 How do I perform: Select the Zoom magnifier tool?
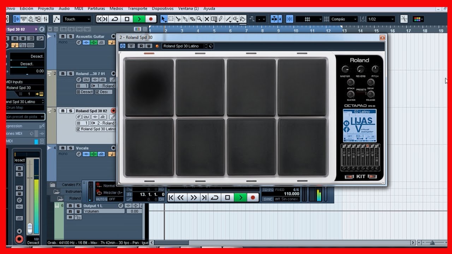pyautogui.click(x=200, y=19)
